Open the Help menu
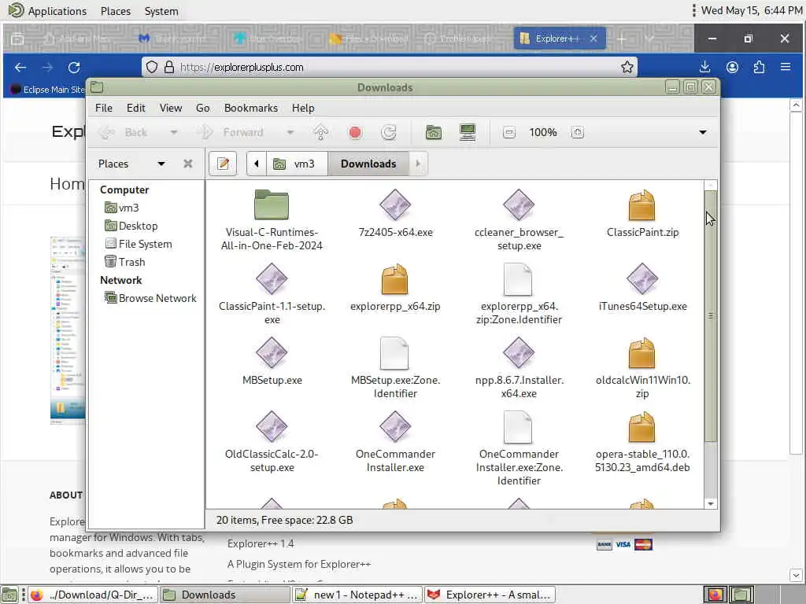Viewport: 806px width, 604px height. coord(303,108)
